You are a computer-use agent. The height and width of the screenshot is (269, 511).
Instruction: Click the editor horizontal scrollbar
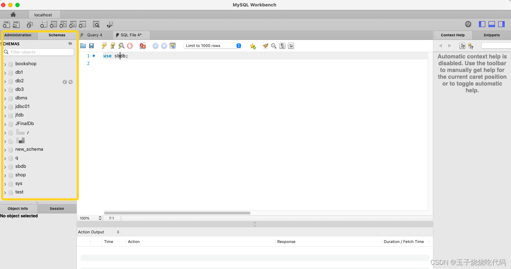(177, 213)
